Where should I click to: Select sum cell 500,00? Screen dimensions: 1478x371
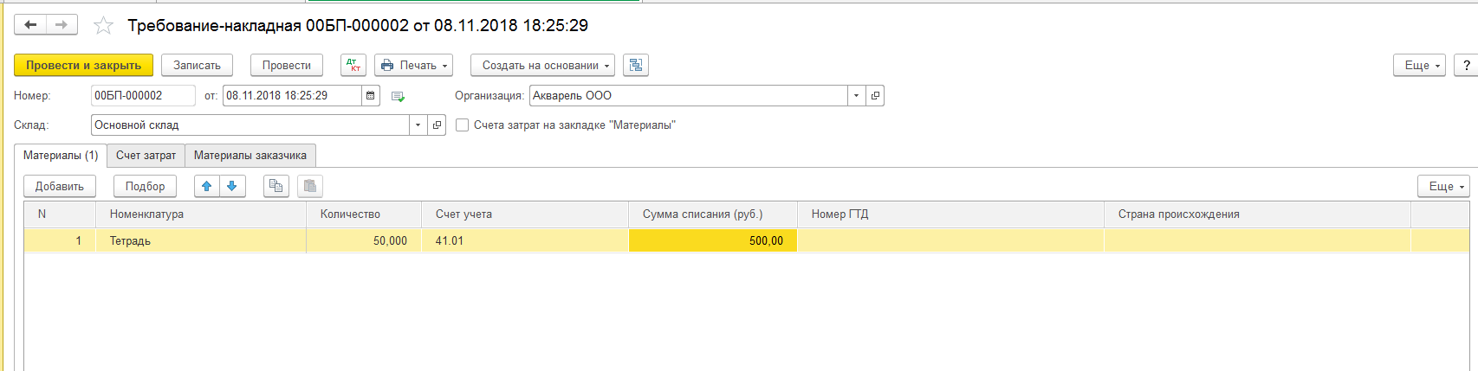[713, 241]
